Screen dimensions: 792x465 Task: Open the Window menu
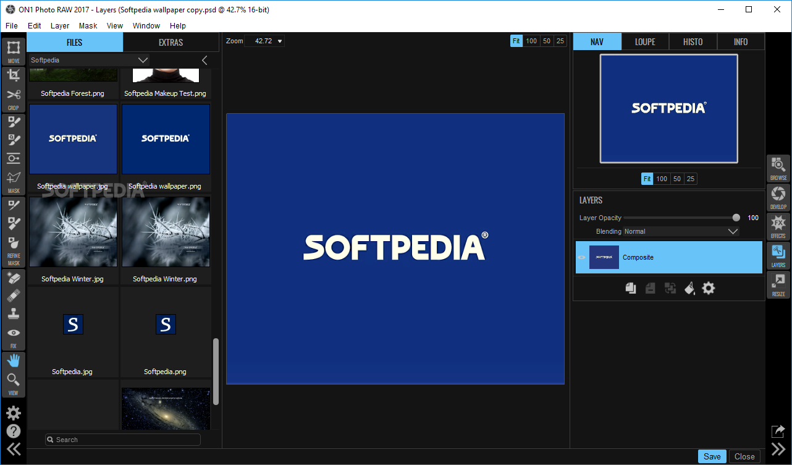click(146, 26)
